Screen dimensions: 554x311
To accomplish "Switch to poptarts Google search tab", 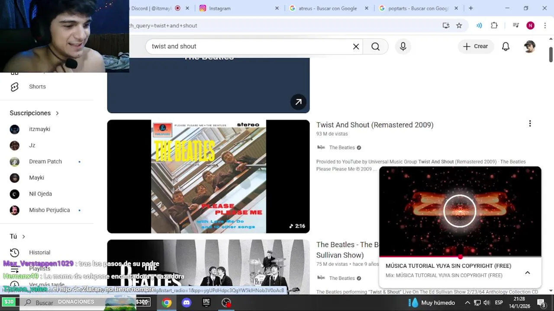I will pos(418,8).
